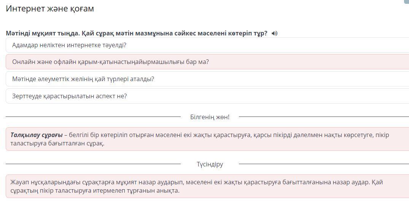
Task: Click the divider line right of "Білгенің жөн!"
Action: tap(323, 117)
